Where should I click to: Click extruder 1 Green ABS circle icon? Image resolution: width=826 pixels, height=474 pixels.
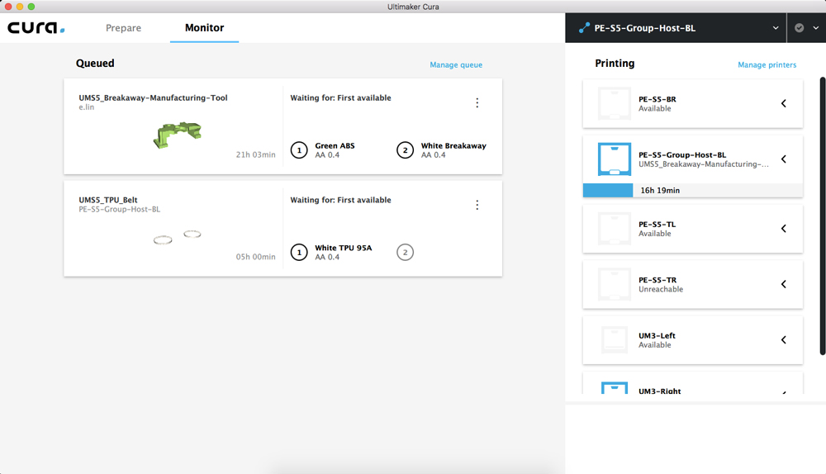299,150
